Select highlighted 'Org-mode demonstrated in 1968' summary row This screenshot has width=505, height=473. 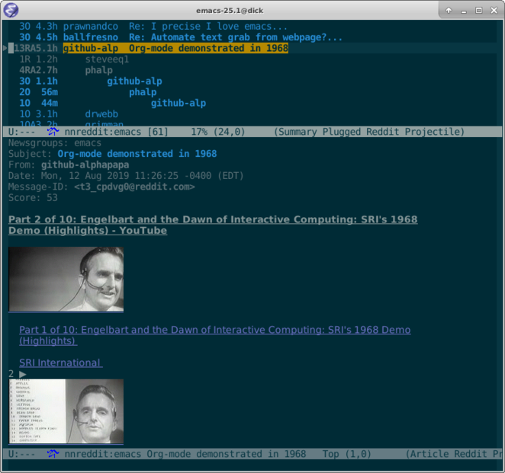(x=175, y=48)
